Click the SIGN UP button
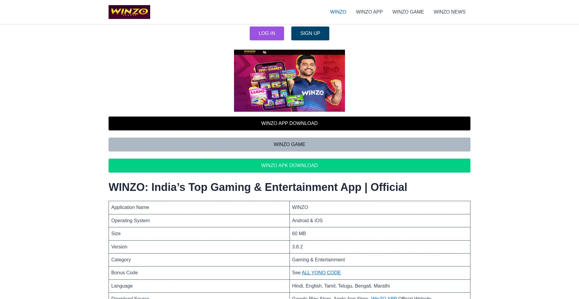 click(310, 33)
